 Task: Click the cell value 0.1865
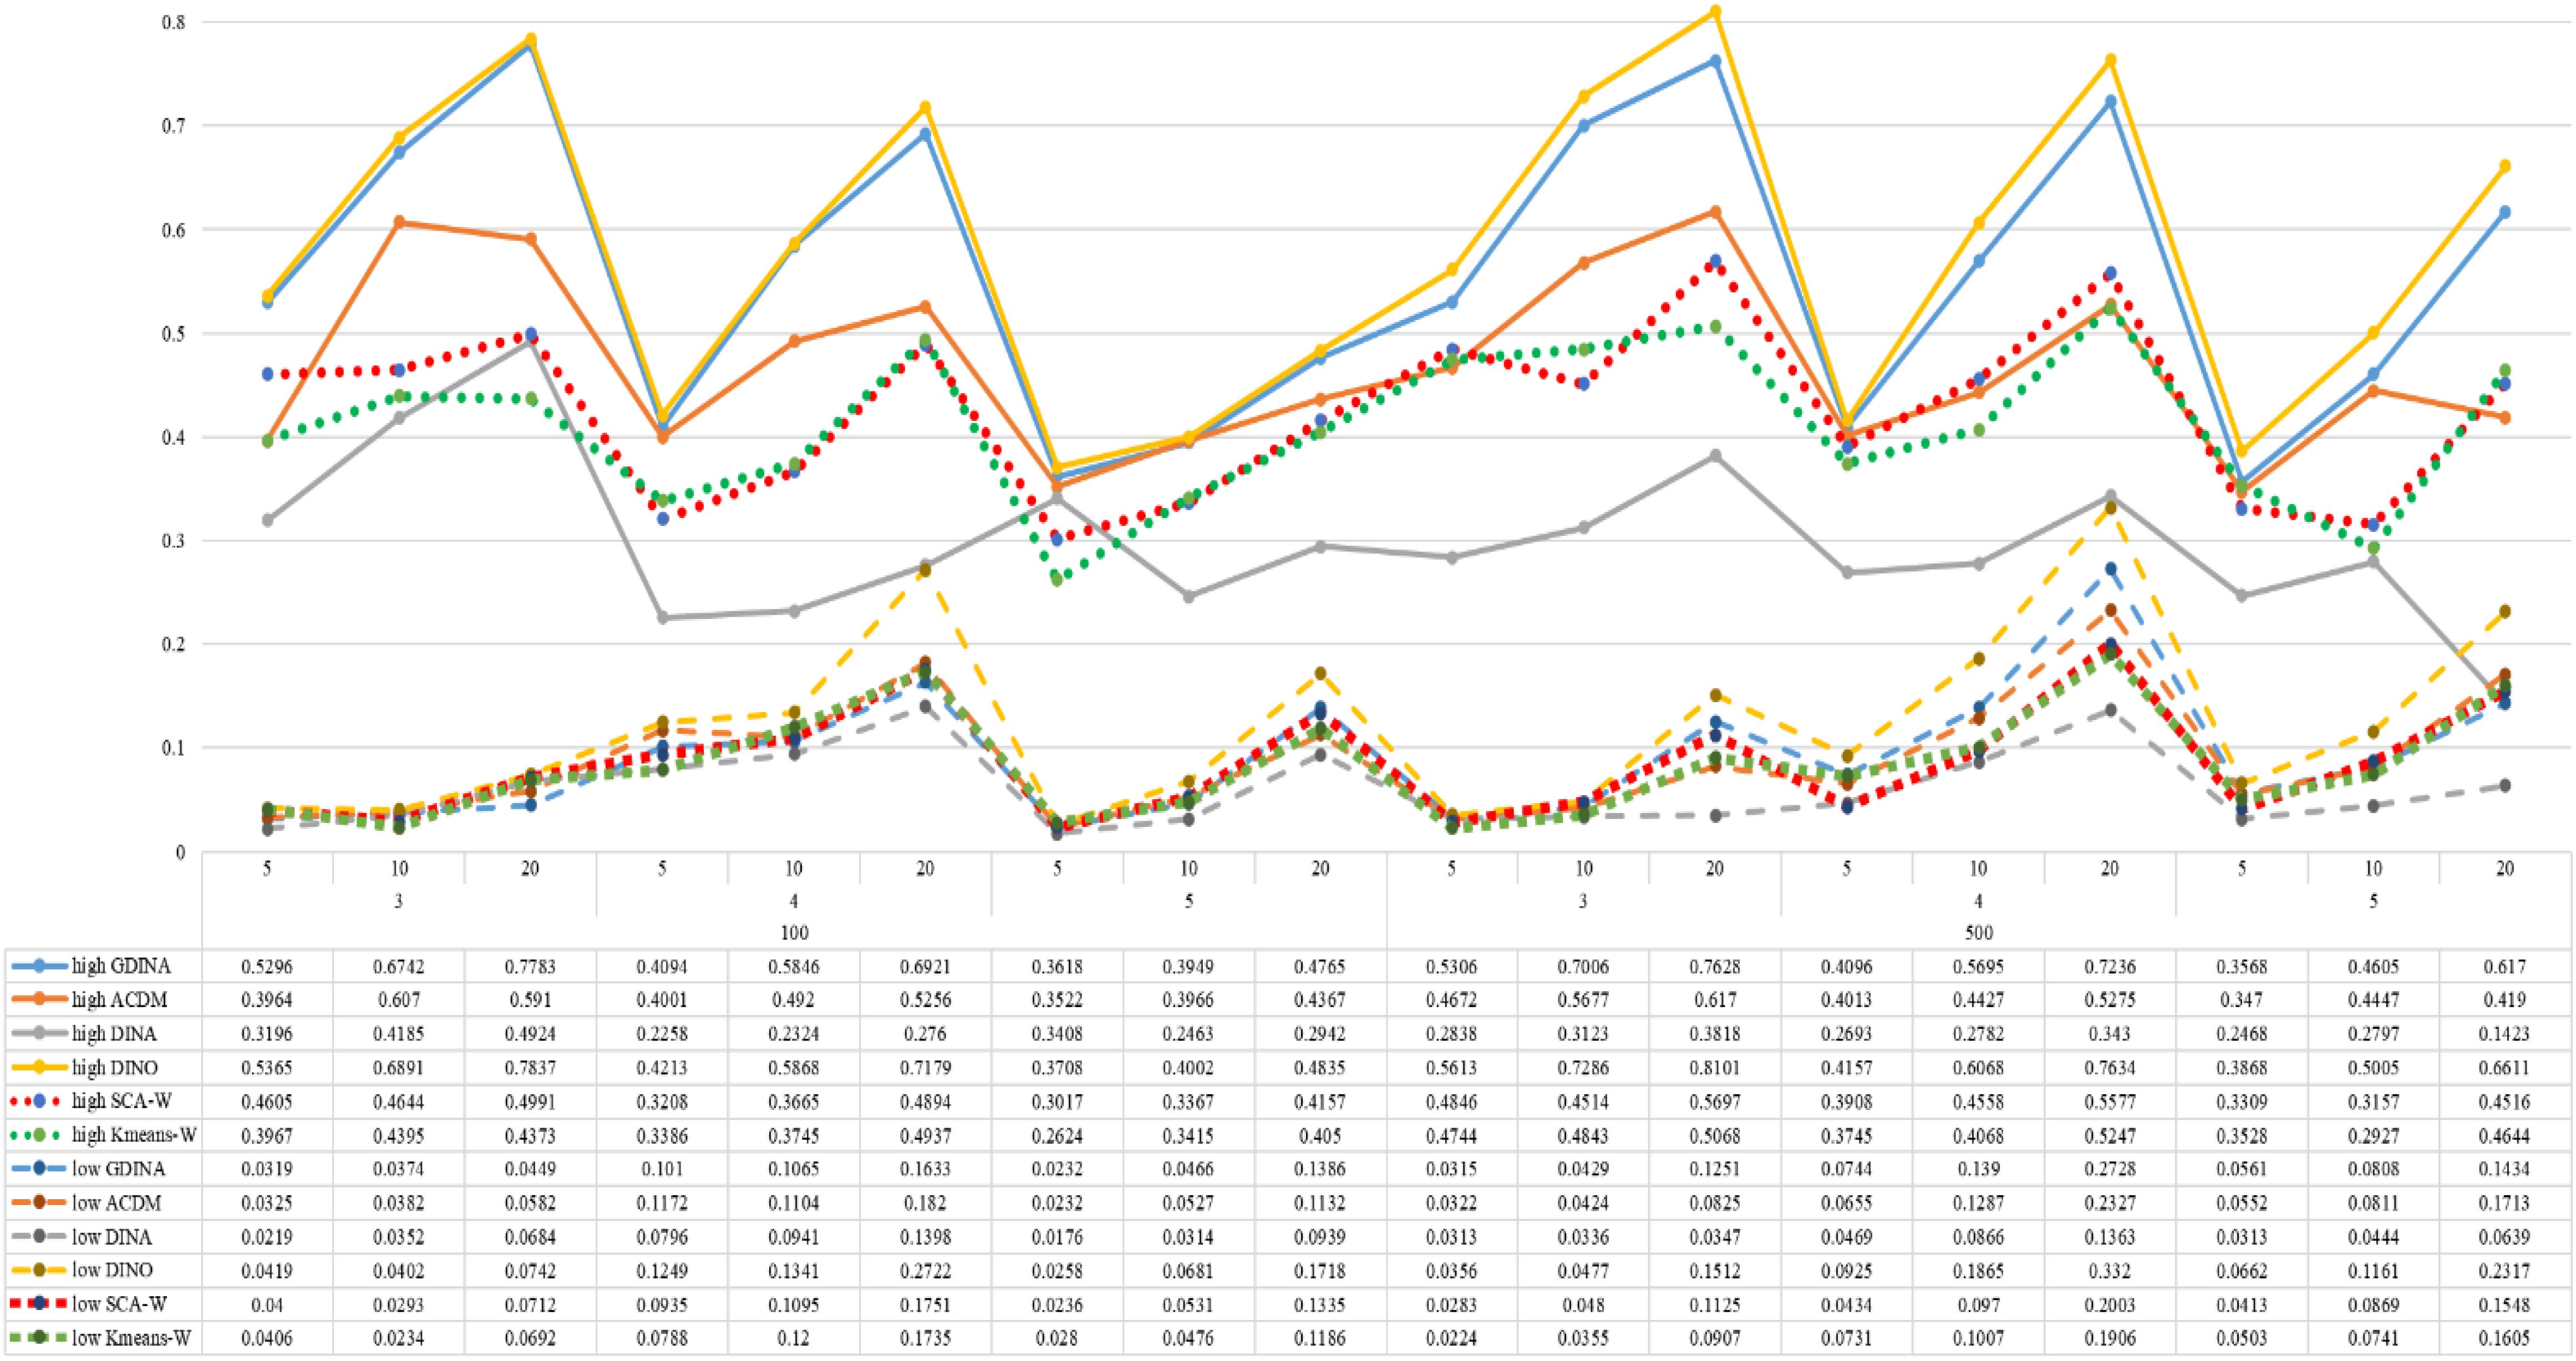1978,1271
